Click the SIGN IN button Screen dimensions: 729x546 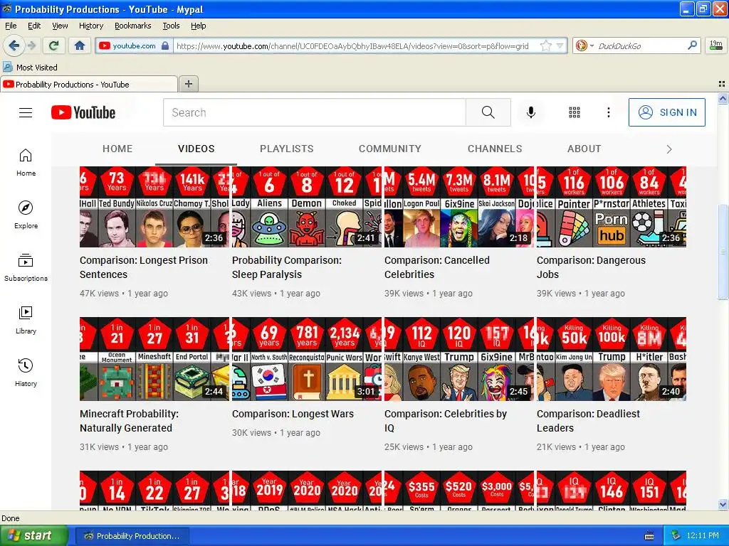point(666,112)
